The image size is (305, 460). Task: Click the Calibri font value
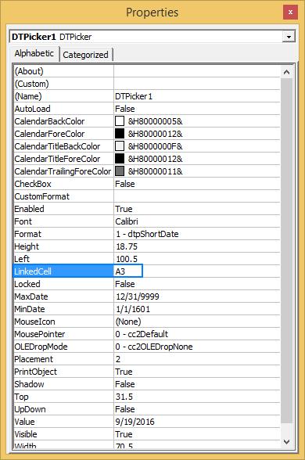pyautogui.click(x=127, y=221)
